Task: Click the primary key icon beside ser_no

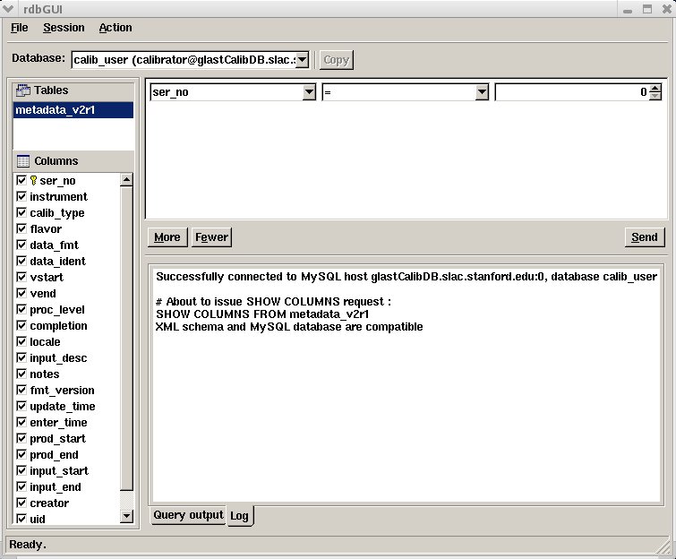Action: point(34,181)
